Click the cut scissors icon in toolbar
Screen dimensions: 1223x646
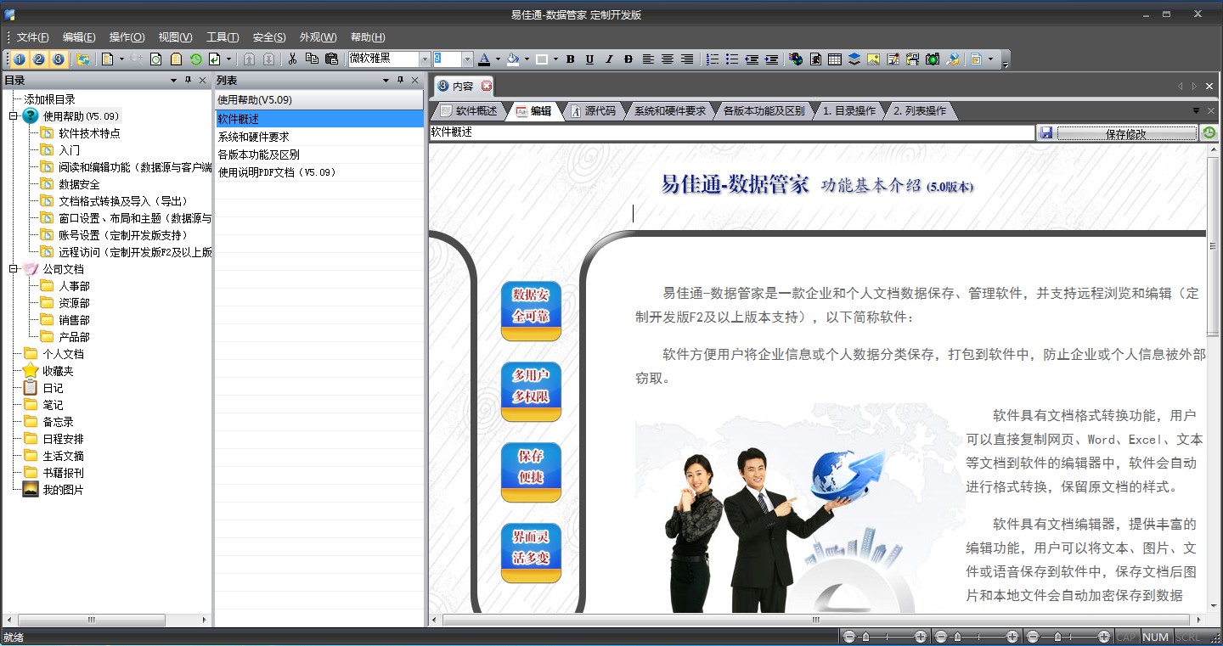point(292,59)
